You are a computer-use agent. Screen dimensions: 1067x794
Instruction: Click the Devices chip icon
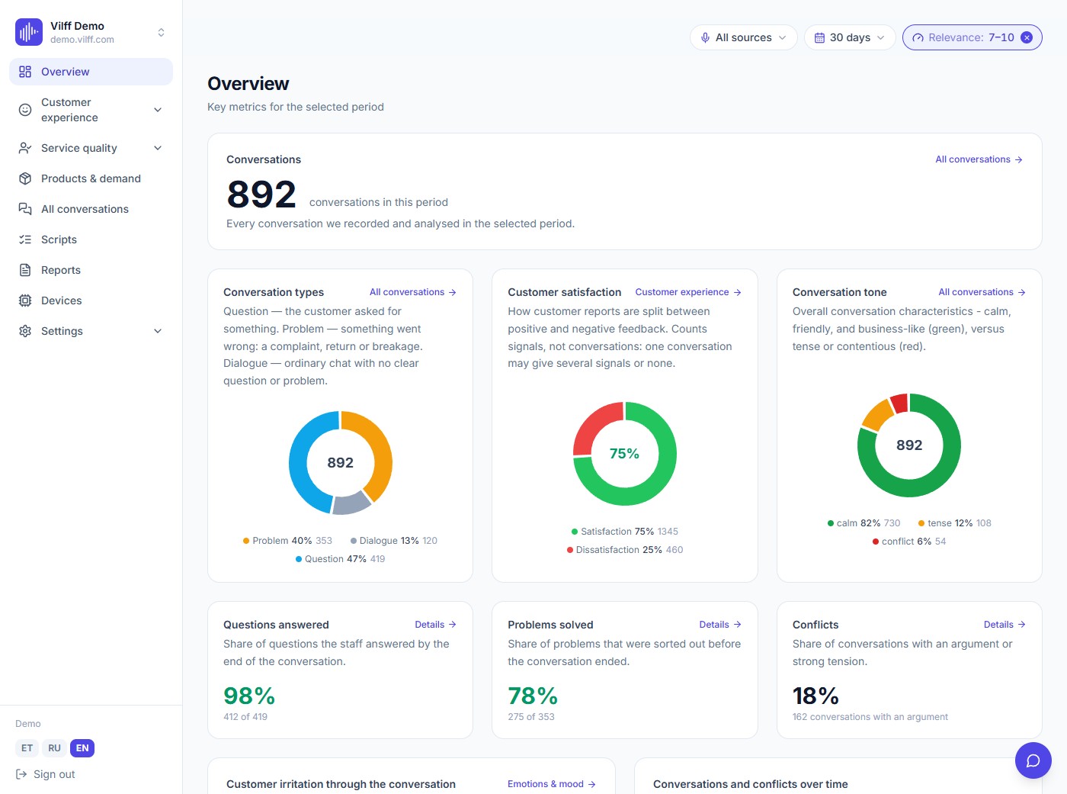(x=25, y=301)
